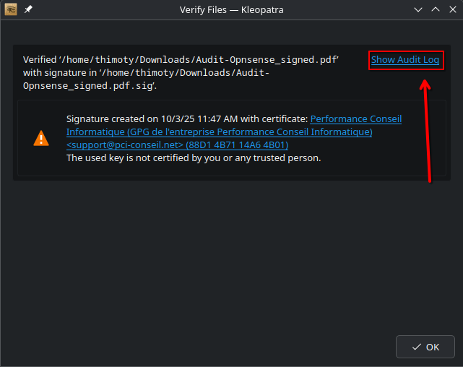
Task: Click the support@pci-conseil.net certificate line
Action: tap(124, 145)
